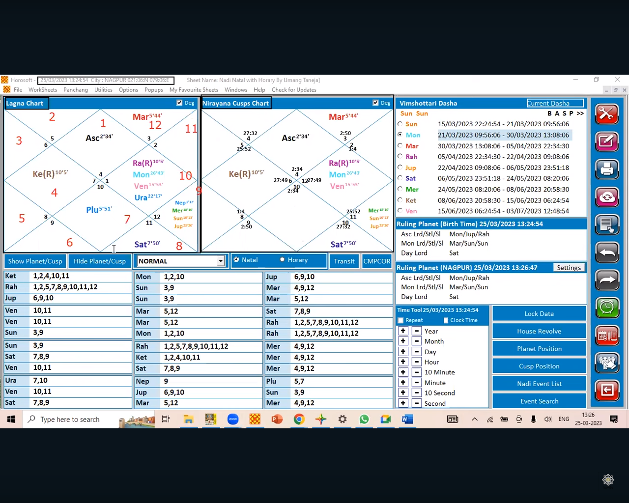Select the Jup dasha radio button
The height and width of the screenshot is (503, 629).
click(400, 168)
